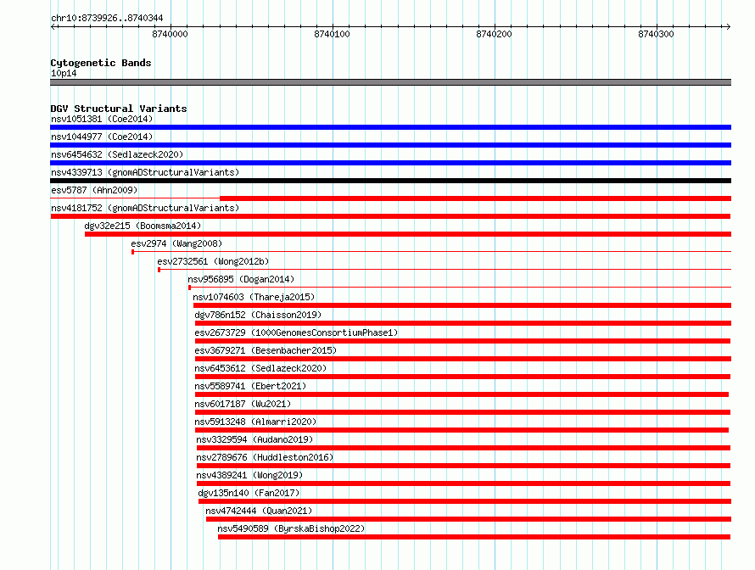Click the red bar of dgv32e215
Image resolution: width=755 pixels, height=570 pixels.
click(x=408, y=234)
